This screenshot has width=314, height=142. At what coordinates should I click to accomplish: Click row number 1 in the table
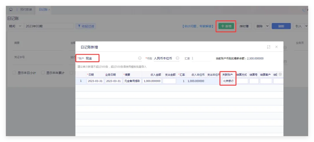point(81,81)
